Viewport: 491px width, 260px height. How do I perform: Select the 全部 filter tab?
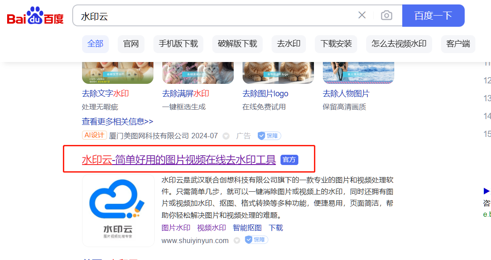pyautogui.click(x=95, y=44)
